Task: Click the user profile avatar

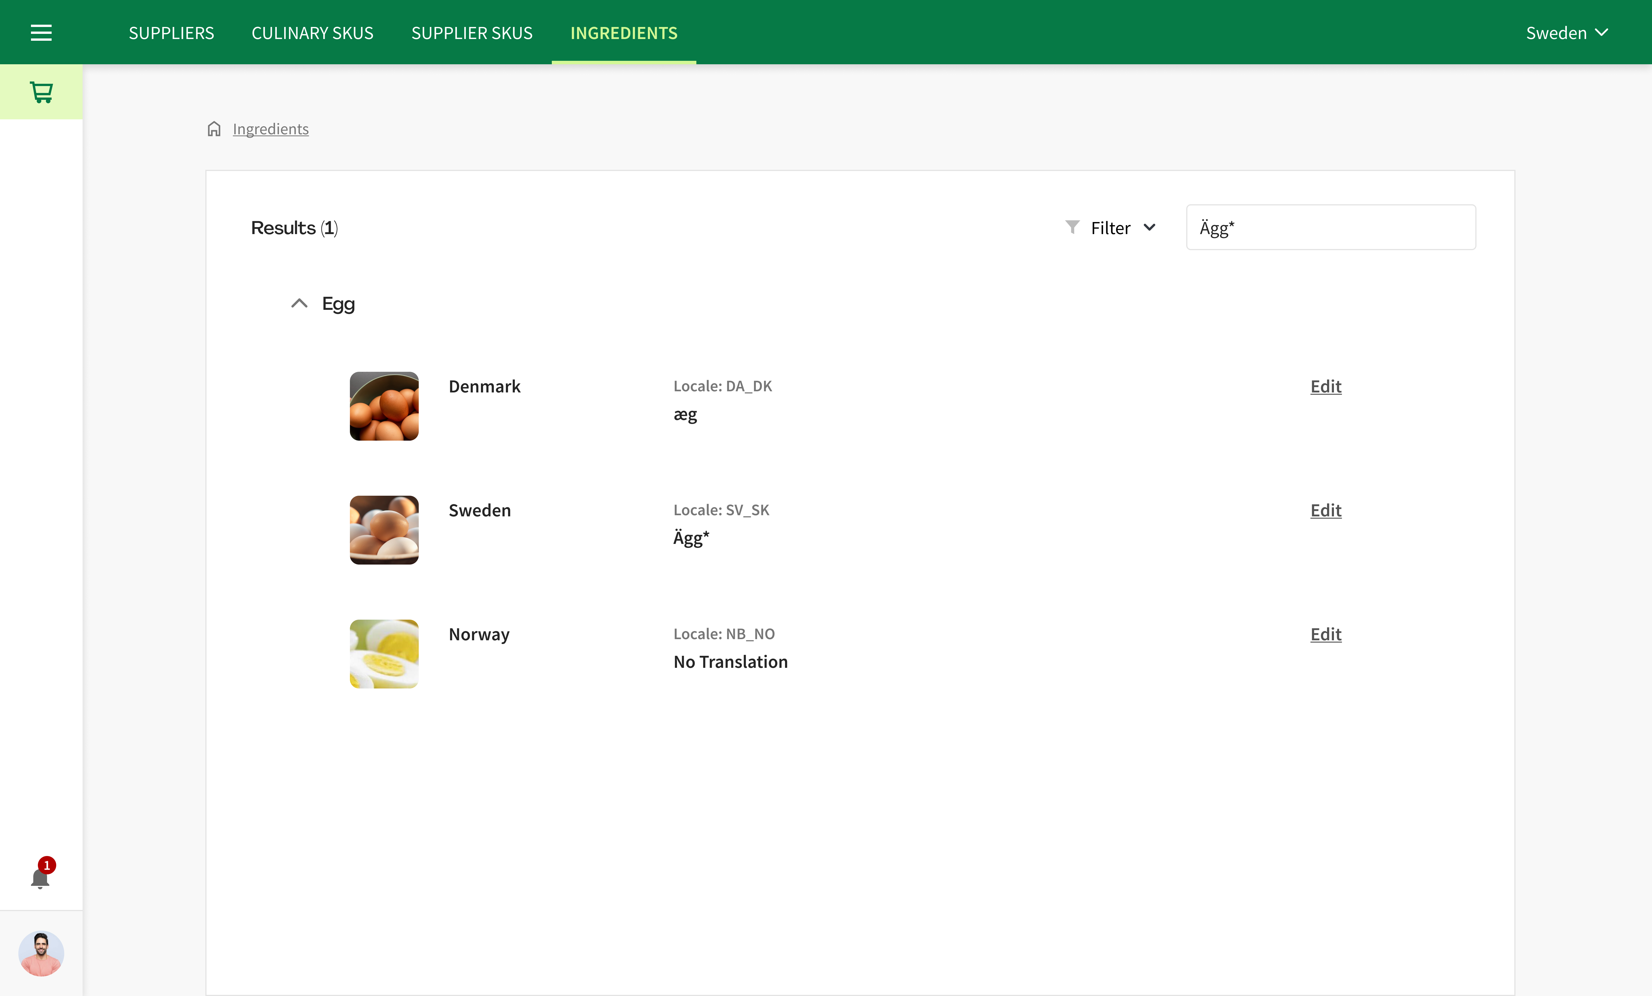Action: (x=41, y=952)
